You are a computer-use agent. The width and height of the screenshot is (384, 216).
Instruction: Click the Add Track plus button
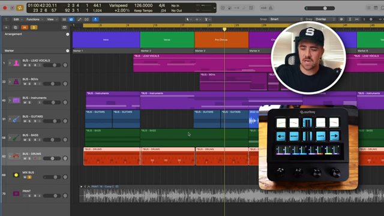click(6, 28)
